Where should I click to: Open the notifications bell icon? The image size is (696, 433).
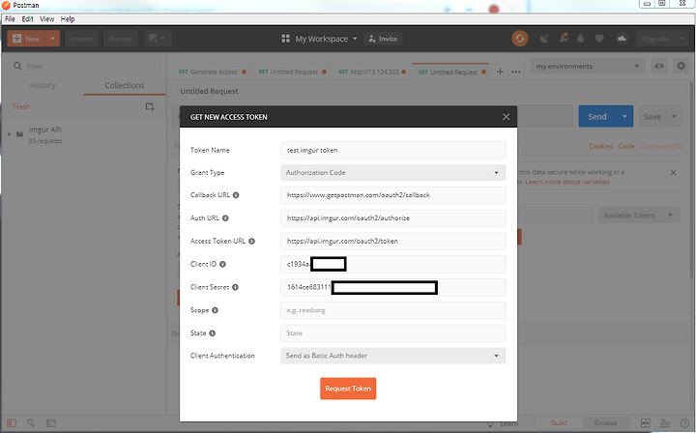point(580,39)
